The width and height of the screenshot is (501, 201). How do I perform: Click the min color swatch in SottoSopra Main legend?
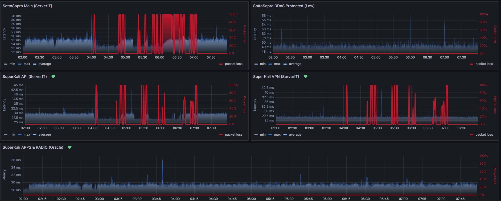pyautogui.click(x=6, y=64)
